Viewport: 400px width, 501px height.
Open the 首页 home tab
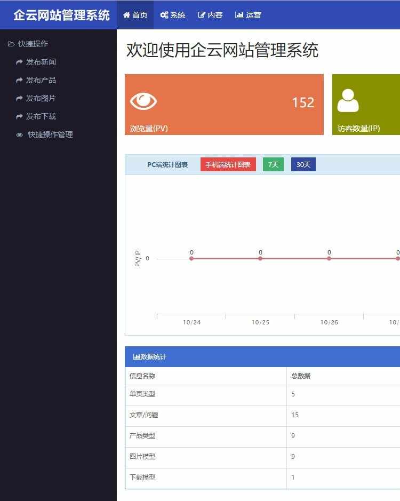(x=135, y=15)
